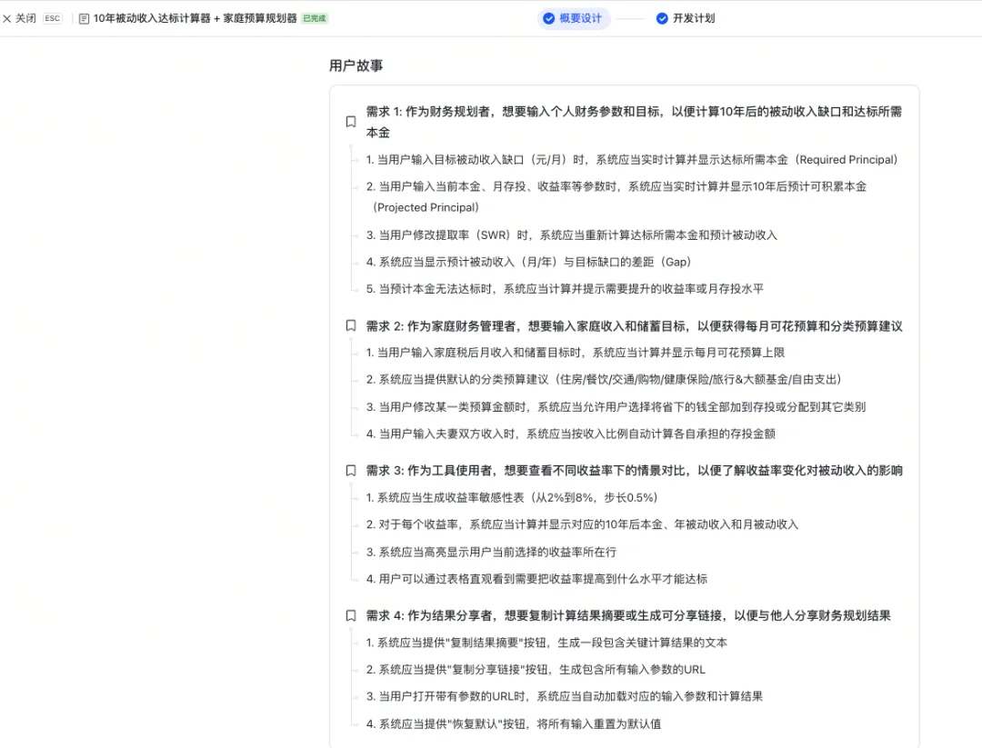The height and width of the screenshot is (748, 982).
Task: Click the bookmark icon for 需求 4
Action: point(351,615)
